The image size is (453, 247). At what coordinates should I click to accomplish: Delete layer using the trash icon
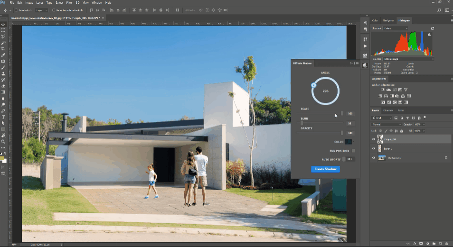point(447,244)
